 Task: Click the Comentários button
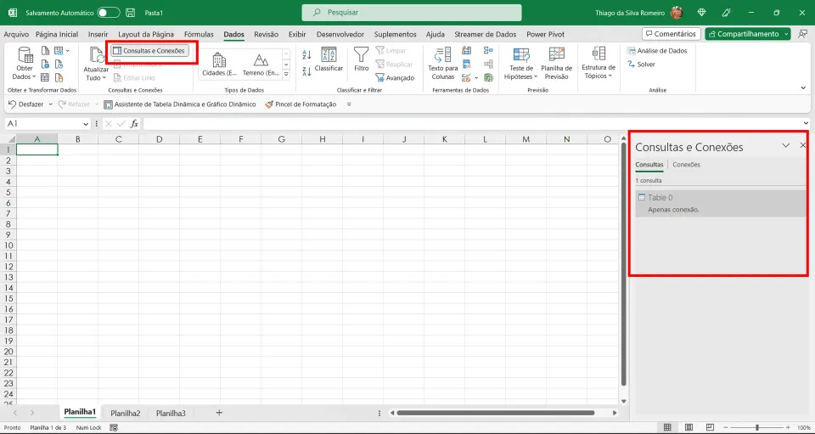[x=671, y=34]
